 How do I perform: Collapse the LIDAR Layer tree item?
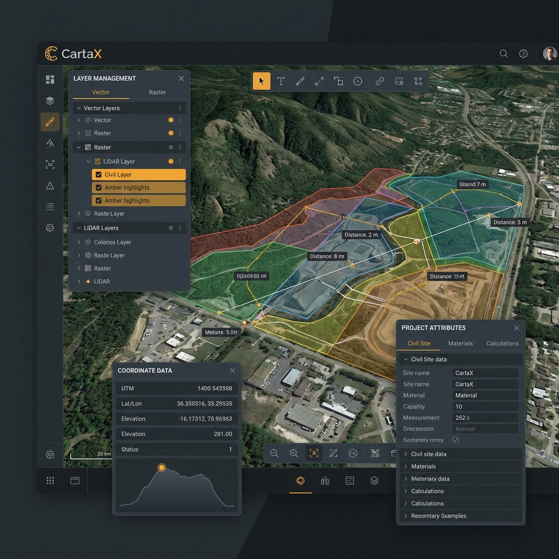point(88,161)
